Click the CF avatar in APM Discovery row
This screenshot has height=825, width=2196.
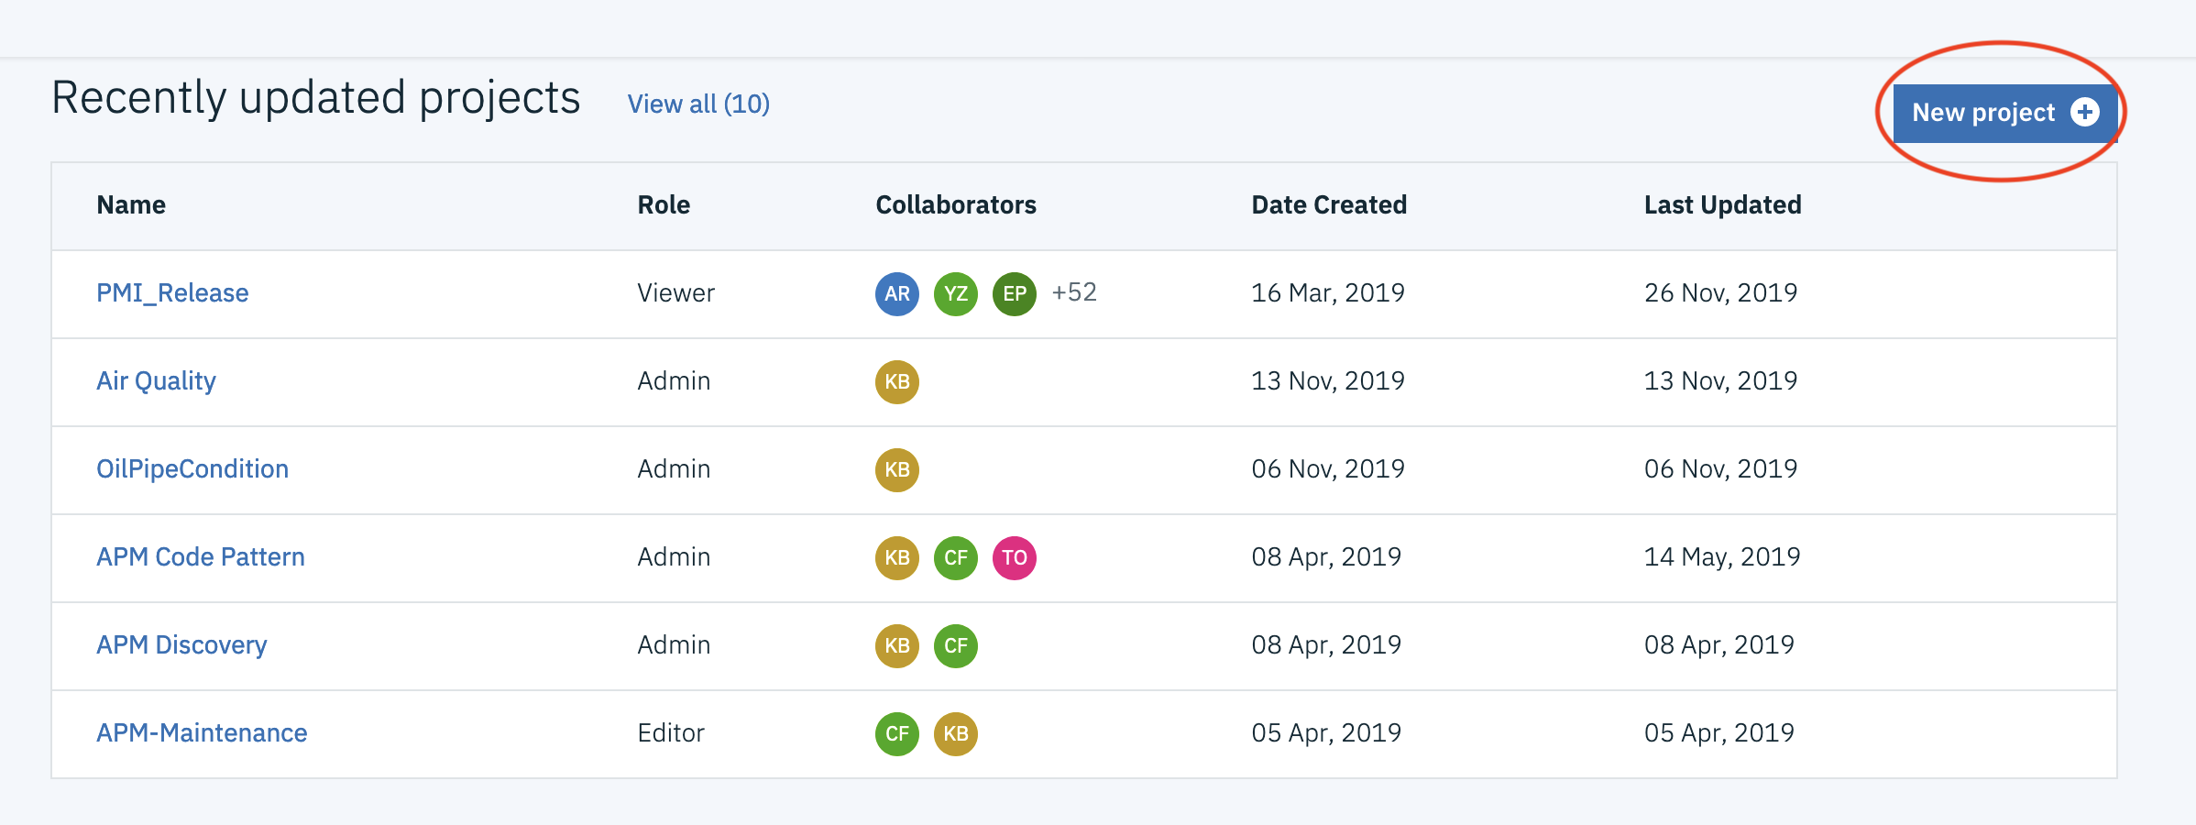point(956,646)
